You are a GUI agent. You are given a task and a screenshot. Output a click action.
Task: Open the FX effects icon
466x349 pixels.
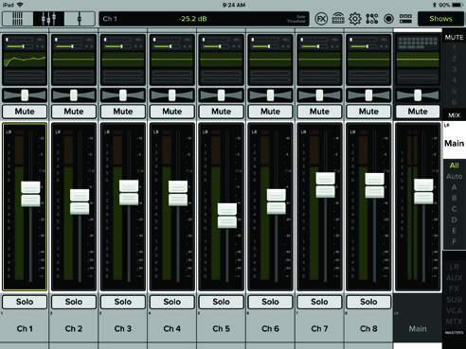pyautogui.click(x=321, y=19)
